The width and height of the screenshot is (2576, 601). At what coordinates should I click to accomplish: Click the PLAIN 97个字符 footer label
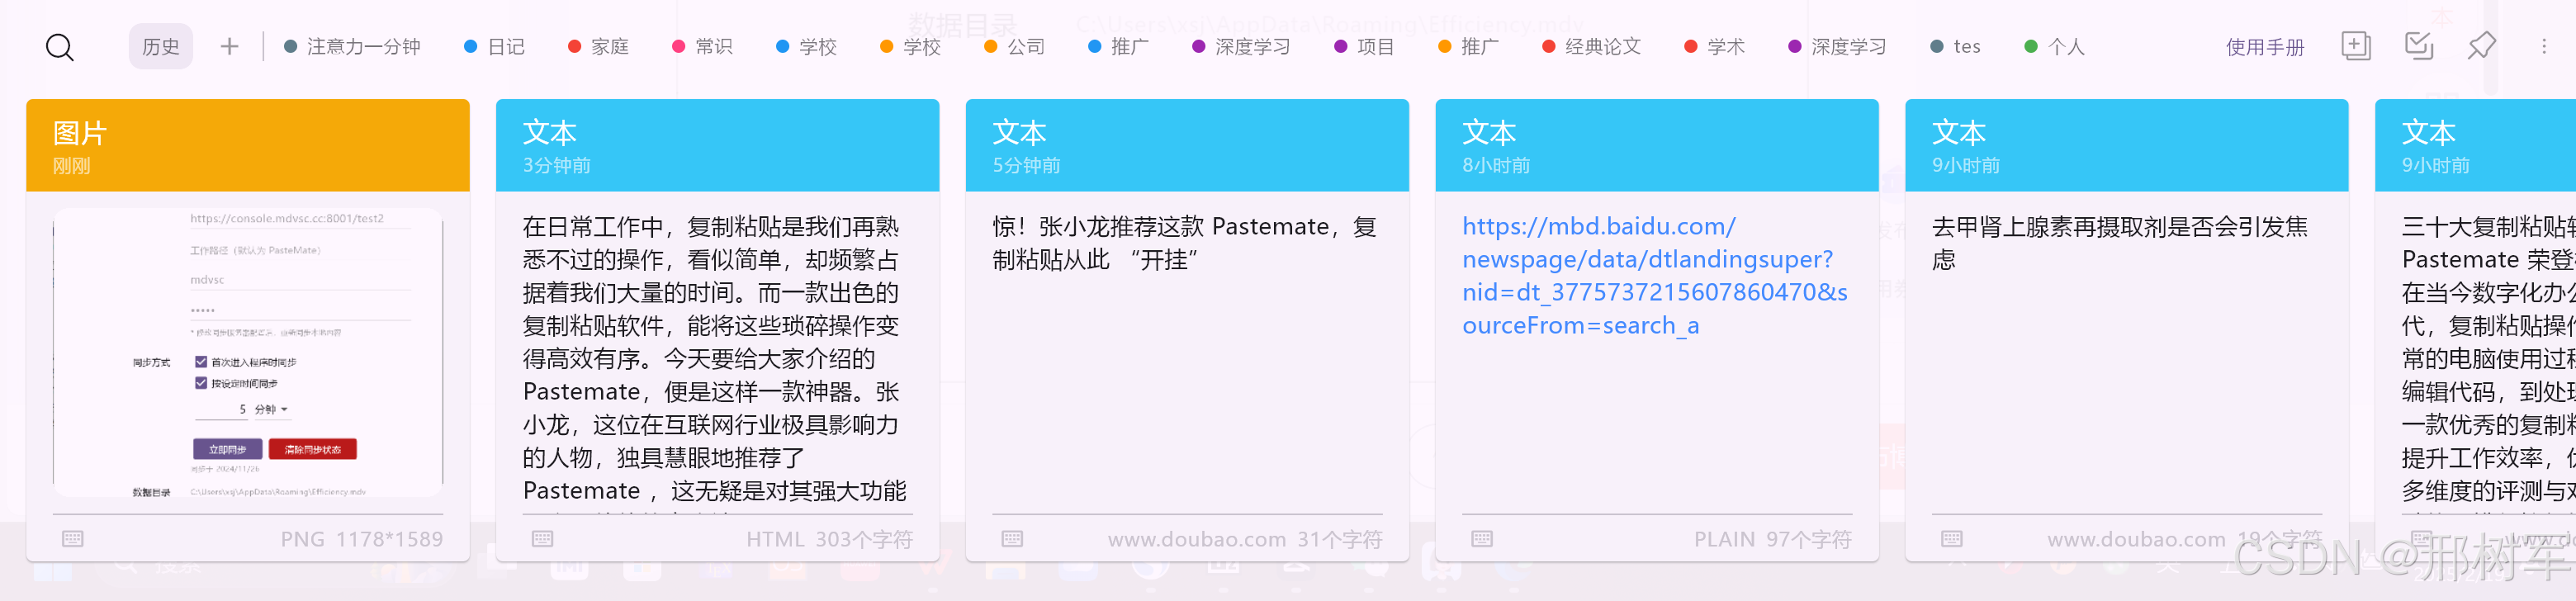pos(1773,540)
